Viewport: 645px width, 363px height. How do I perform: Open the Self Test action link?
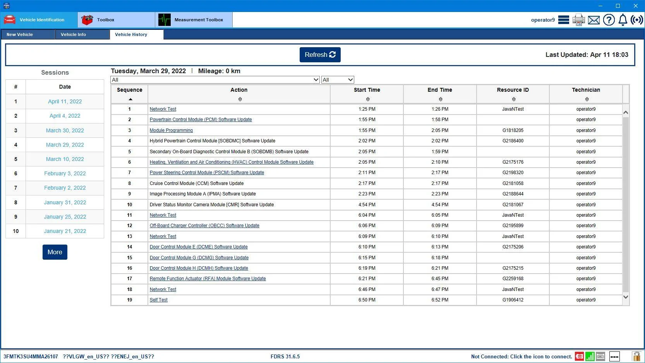159,300
